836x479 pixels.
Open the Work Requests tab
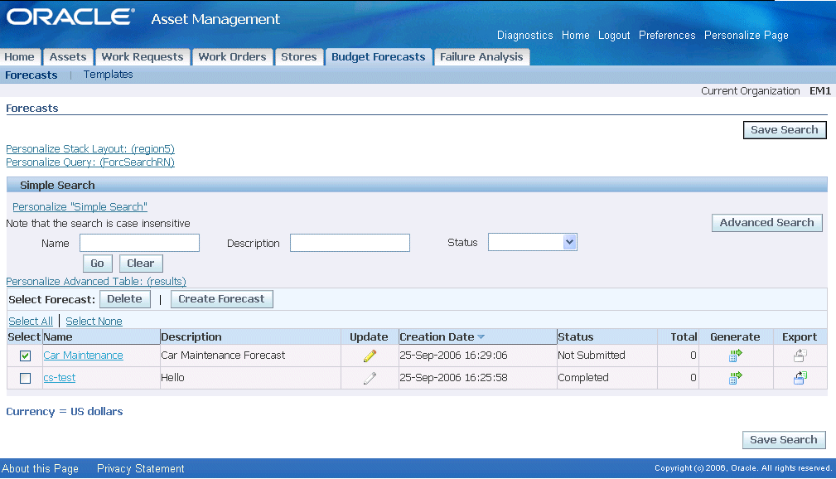pos(143,57)
